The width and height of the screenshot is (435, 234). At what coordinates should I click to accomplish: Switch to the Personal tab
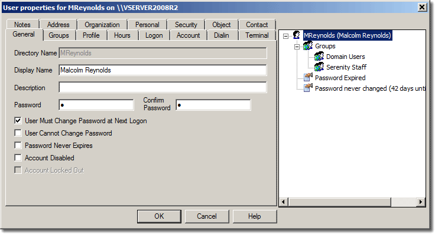pyautogui.click(x=147, y=25)
